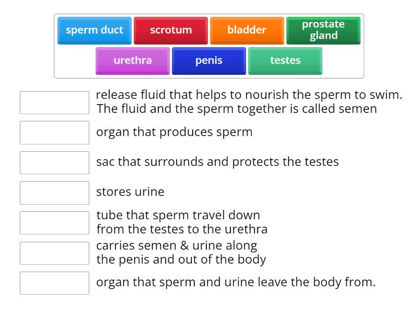This screenshot has height=314, width=418.
Task: Click the blank slot for "sac that surrounds" definition
Action: [x=54, y=163]
